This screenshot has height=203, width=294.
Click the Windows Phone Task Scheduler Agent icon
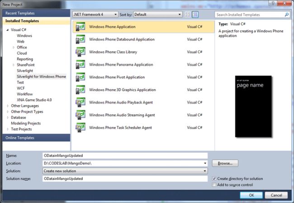pyautogui.click(x=81, y=127)
